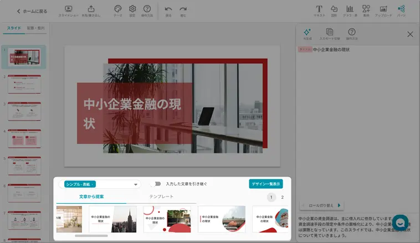Image resolution: width=420 pixels, height=243 pixels.
Task: Choose the beige window interior template
Action: point(69,219)
